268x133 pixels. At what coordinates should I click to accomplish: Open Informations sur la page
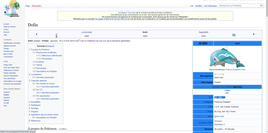13,81
